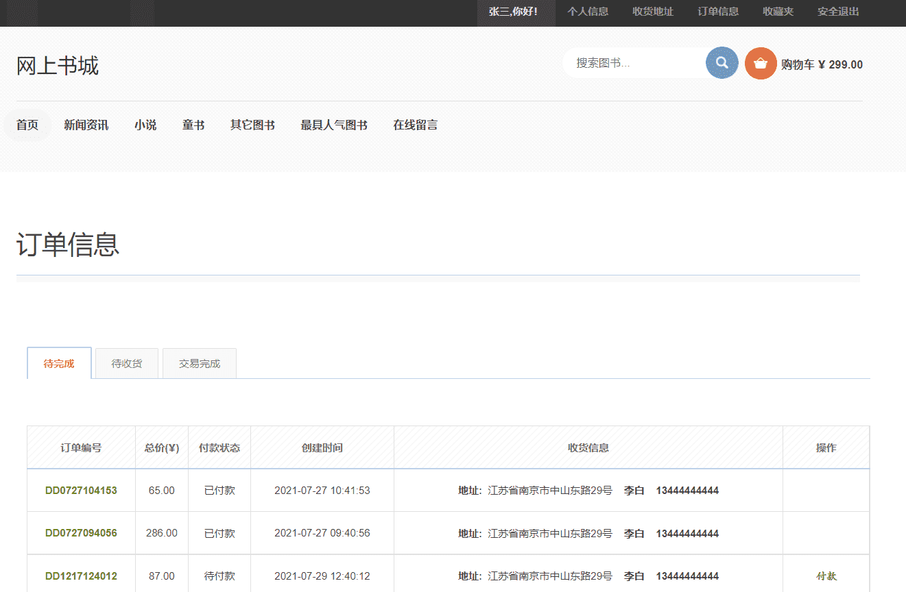Click 购物车 ¥ 299.00 label
The height and width of the screenshot is (592, 906).
(822, 64)
